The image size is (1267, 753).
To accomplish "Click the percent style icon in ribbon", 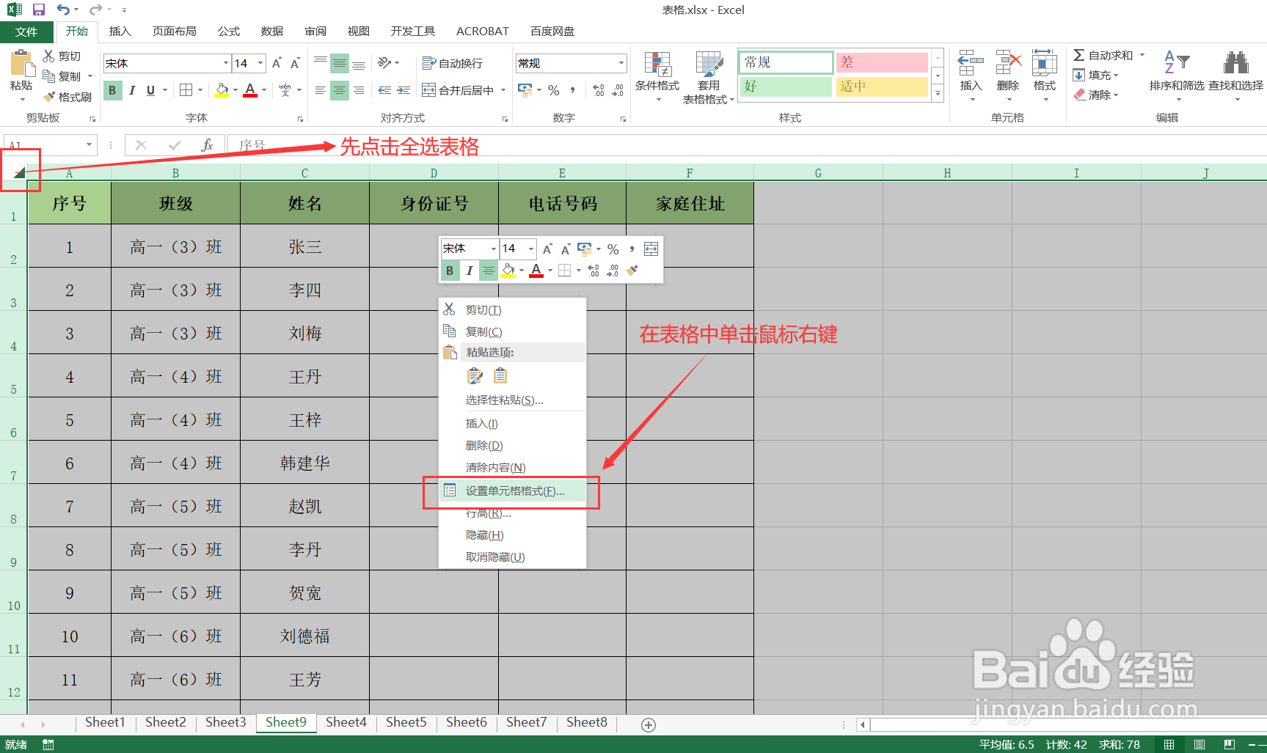I will point(554,90).
